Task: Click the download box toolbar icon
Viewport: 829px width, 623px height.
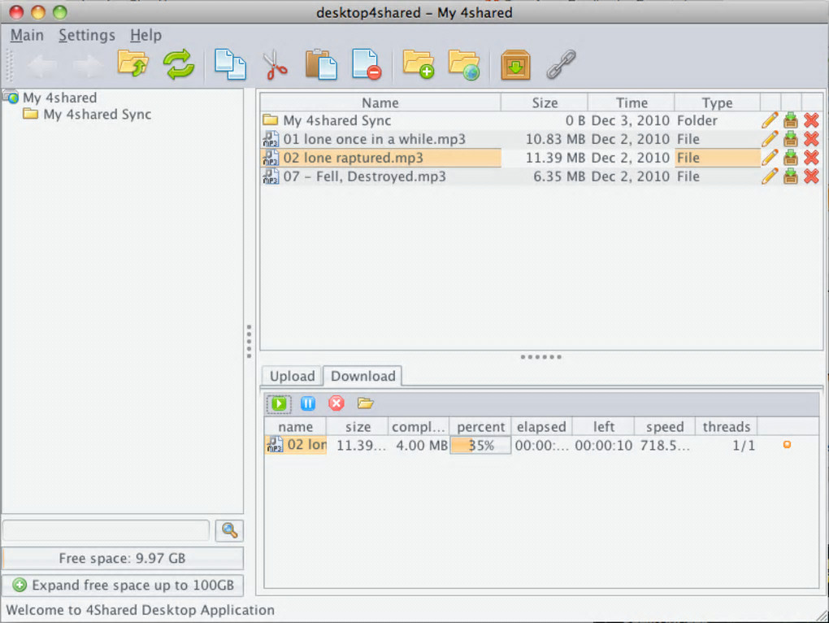Action: coord(515,64)
